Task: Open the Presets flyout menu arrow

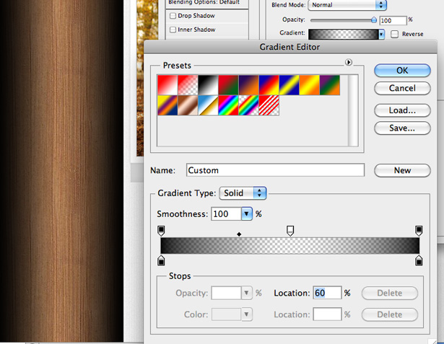Action: click(x=349, y=62)
